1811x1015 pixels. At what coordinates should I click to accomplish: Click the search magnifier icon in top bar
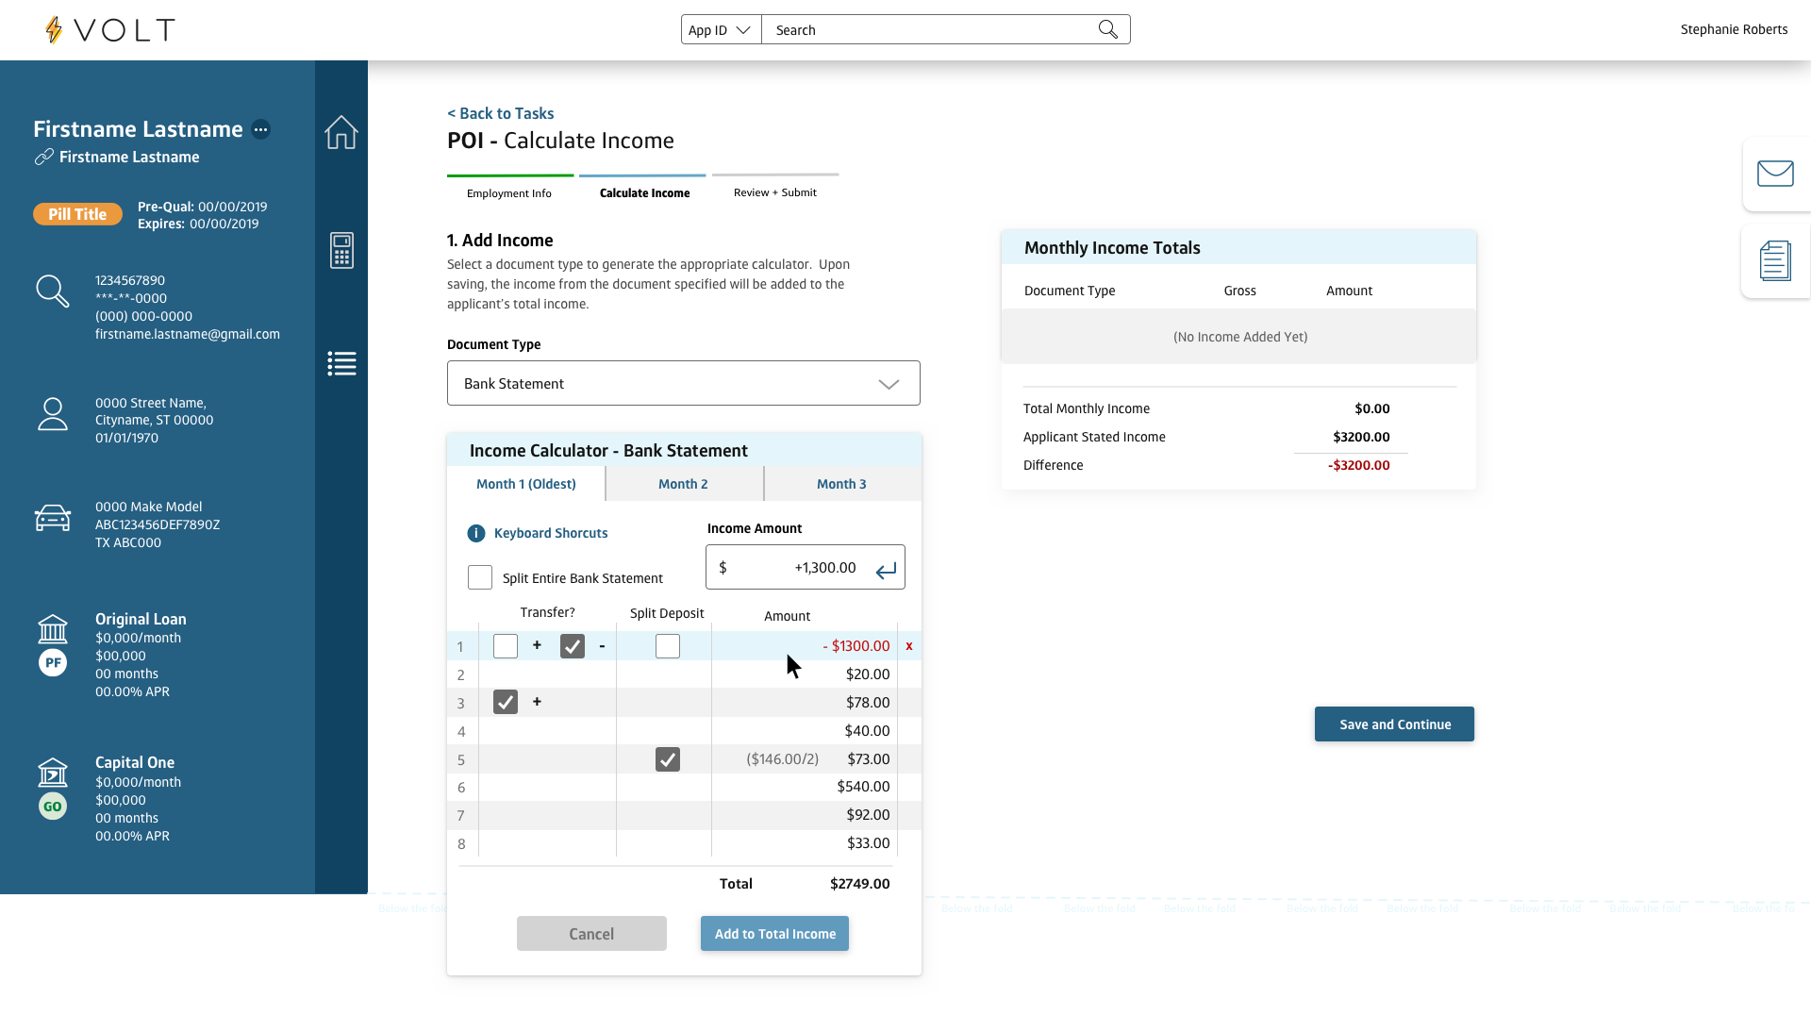pyautogui.click(x=1108, y=29)
